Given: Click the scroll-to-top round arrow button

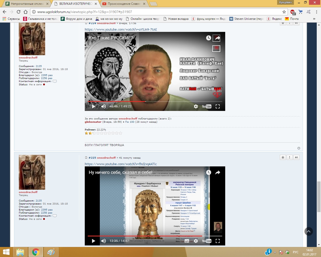Looking at the screenshot, I should pos(309,231).
